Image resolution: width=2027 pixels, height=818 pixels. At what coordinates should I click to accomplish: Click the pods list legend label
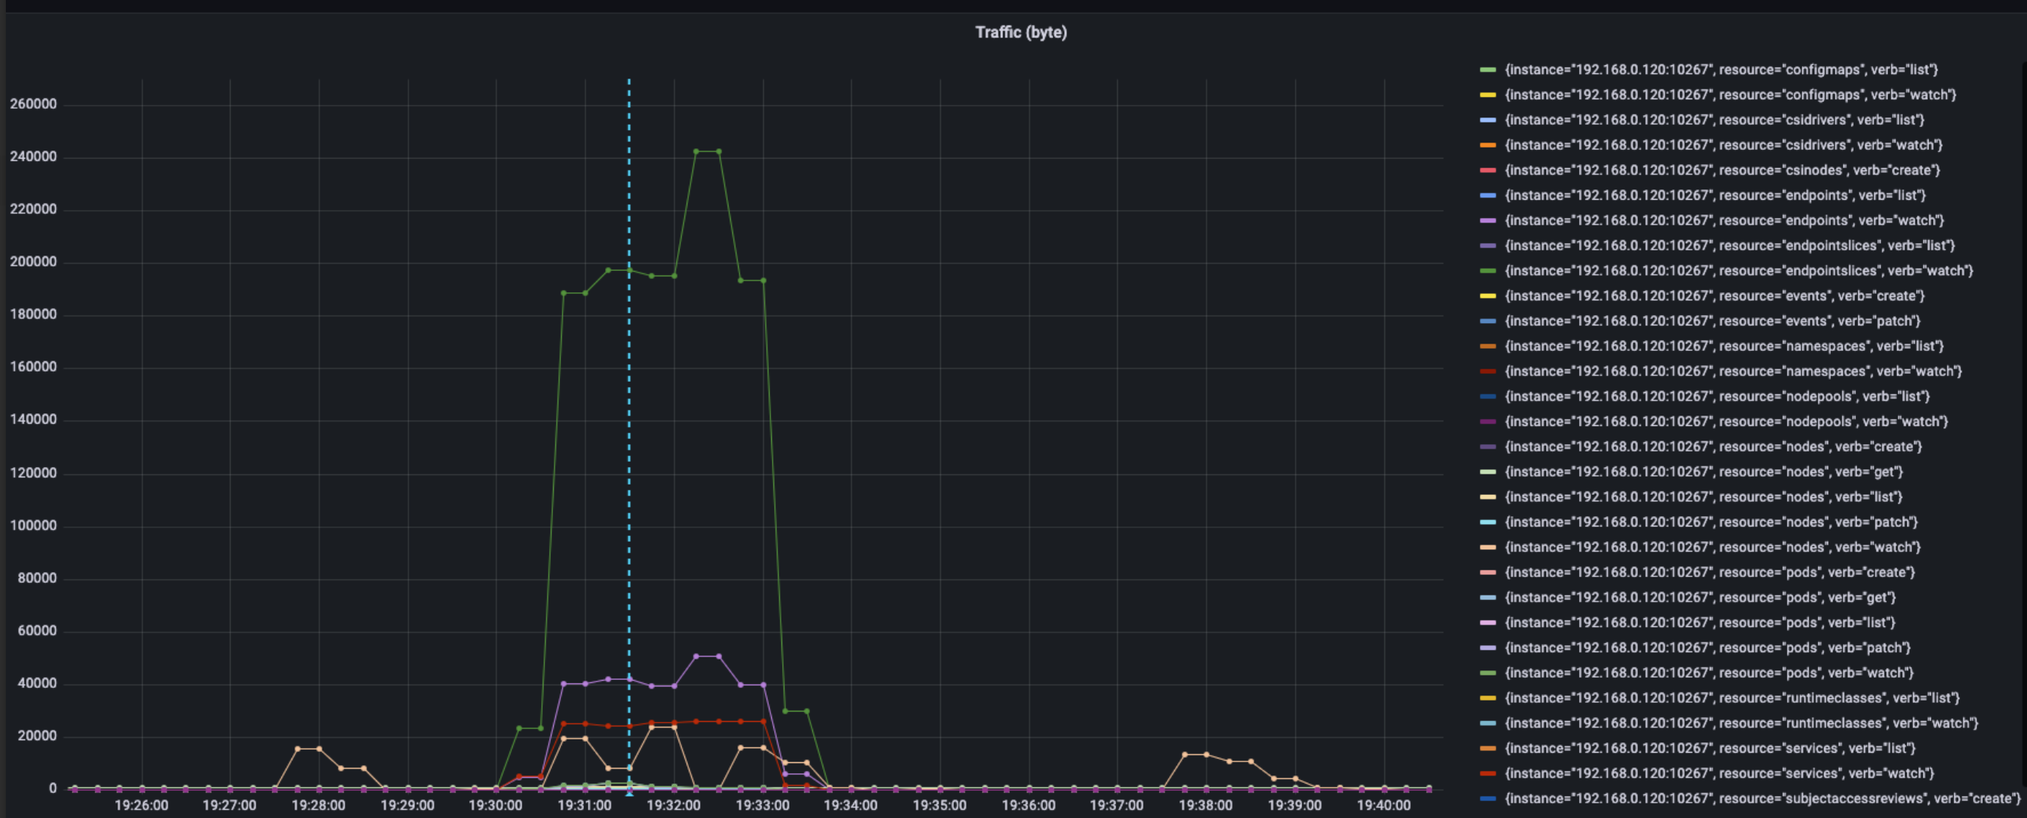[x=1699, y=623]
